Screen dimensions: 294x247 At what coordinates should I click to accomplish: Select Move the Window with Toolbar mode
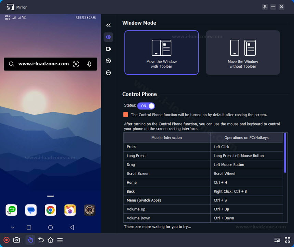click(x=161, y=53)
